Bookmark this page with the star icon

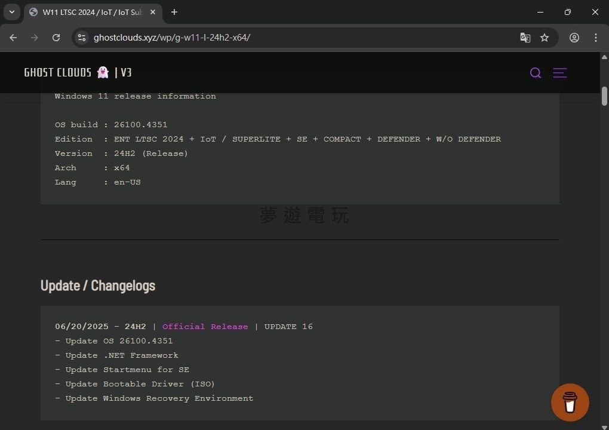[x=545, y=38]
